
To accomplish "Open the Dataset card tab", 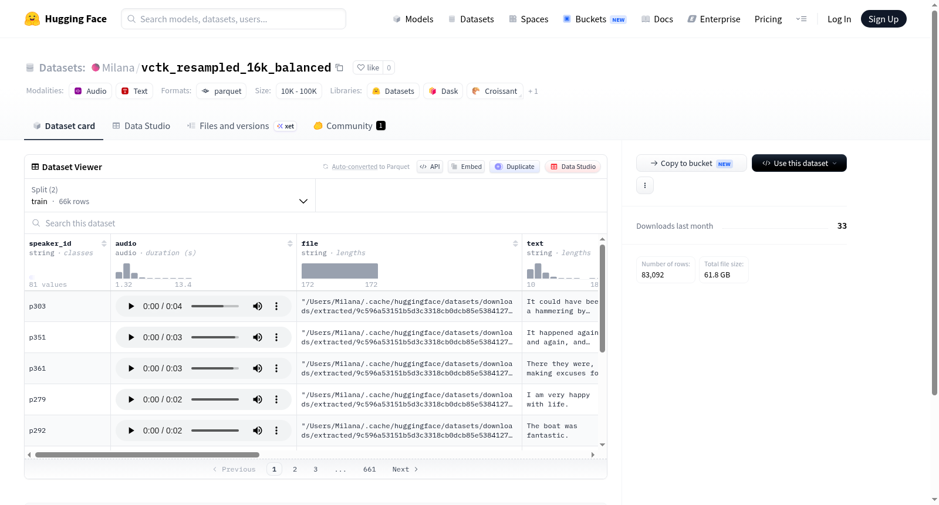I will pos(63,126).
